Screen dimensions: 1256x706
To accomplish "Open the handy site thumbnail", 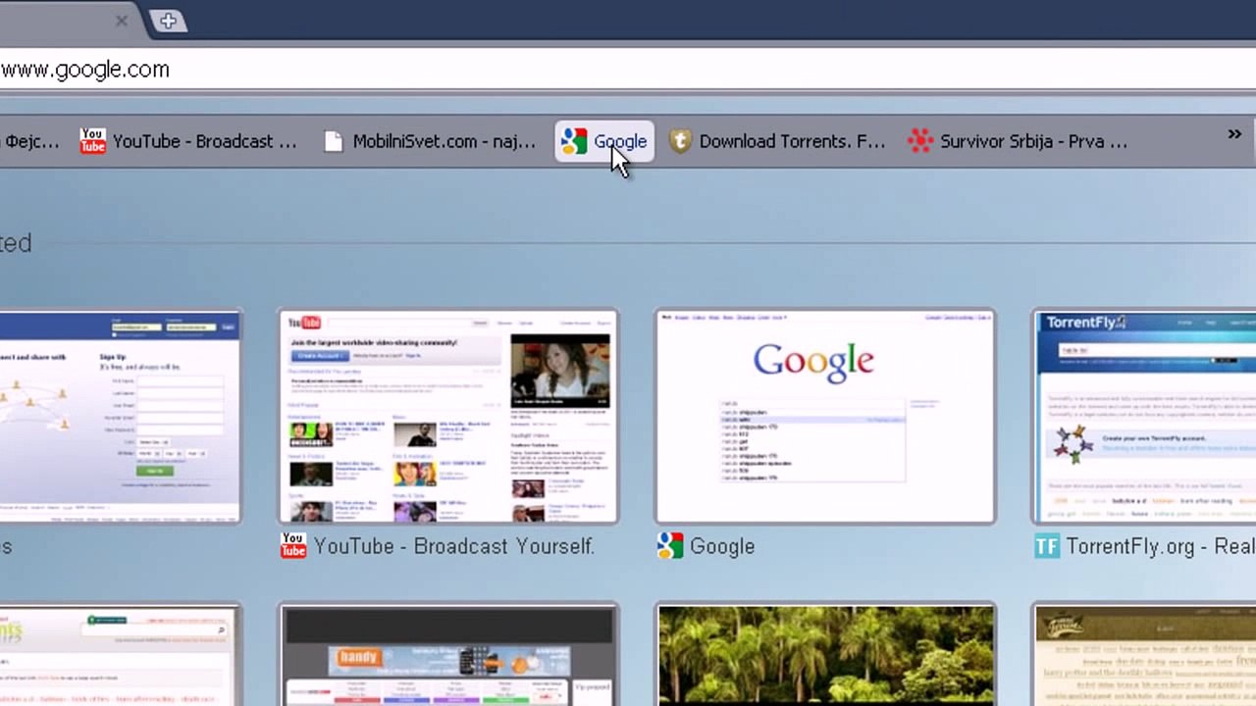I will 448,655.
